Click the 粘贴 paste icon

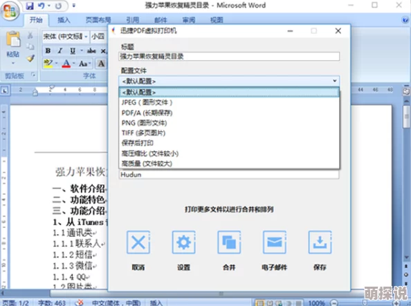point(13,39)
